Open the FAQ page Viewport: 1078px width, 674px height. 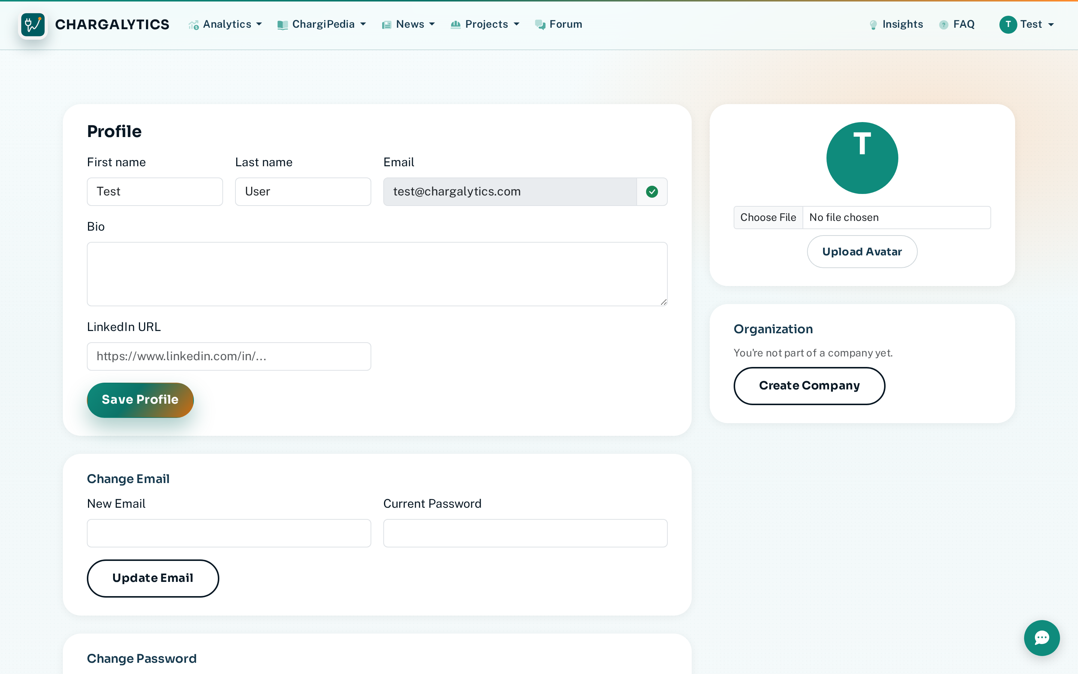click(x=957, y=24)
